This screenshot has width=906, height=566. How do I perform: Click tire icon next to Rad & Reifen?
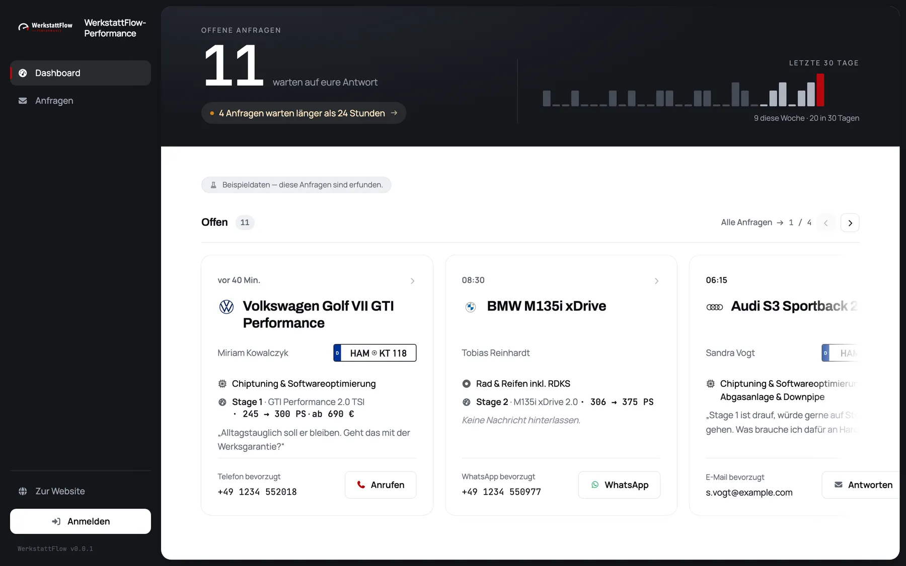(467, 384)
